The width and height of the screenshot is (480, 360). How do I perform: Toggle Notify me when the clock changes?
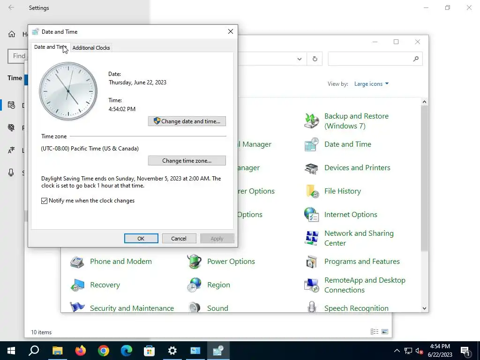click(x=44, y=201)
